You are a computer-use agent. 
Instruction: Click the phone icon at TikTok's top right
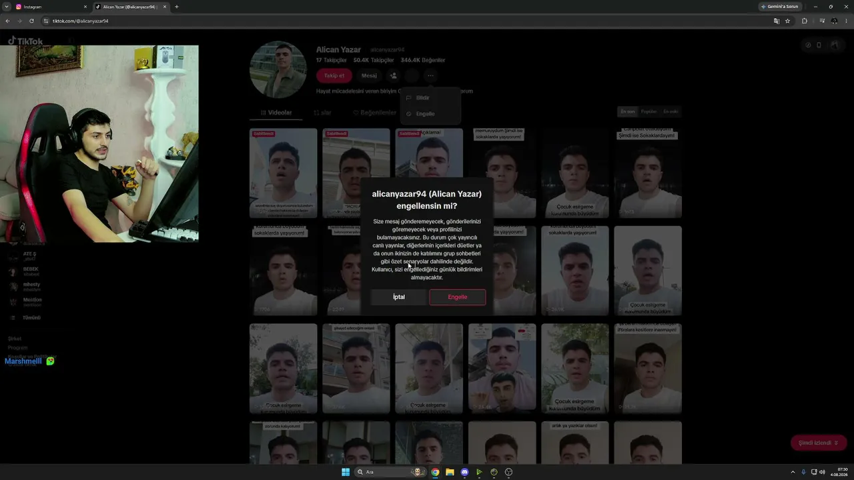click(819, 45)
